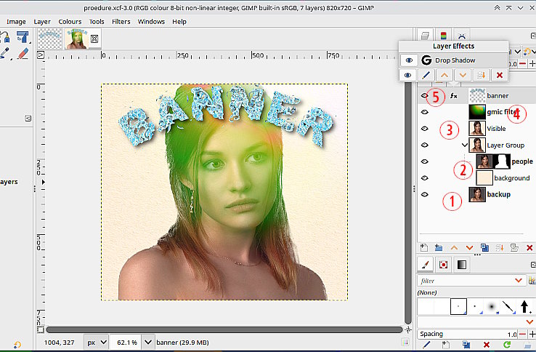Open the px unit dropdown
536x352 pixels.
[104, 342]
